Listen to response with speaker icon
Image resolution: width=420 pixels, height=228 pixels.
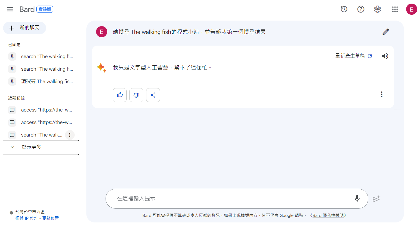[x=385, y=56]
